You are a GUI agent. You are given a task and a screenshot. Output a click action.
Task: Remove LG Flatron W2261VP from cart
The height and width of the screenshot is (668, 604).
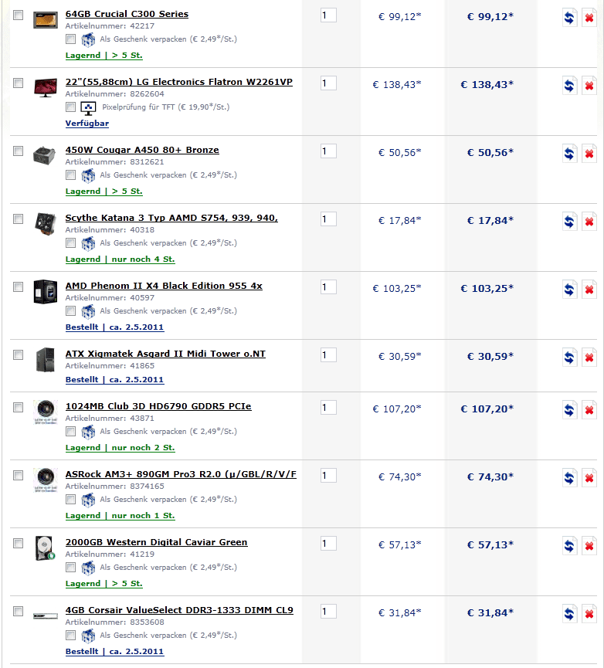[x=589, y=86]
